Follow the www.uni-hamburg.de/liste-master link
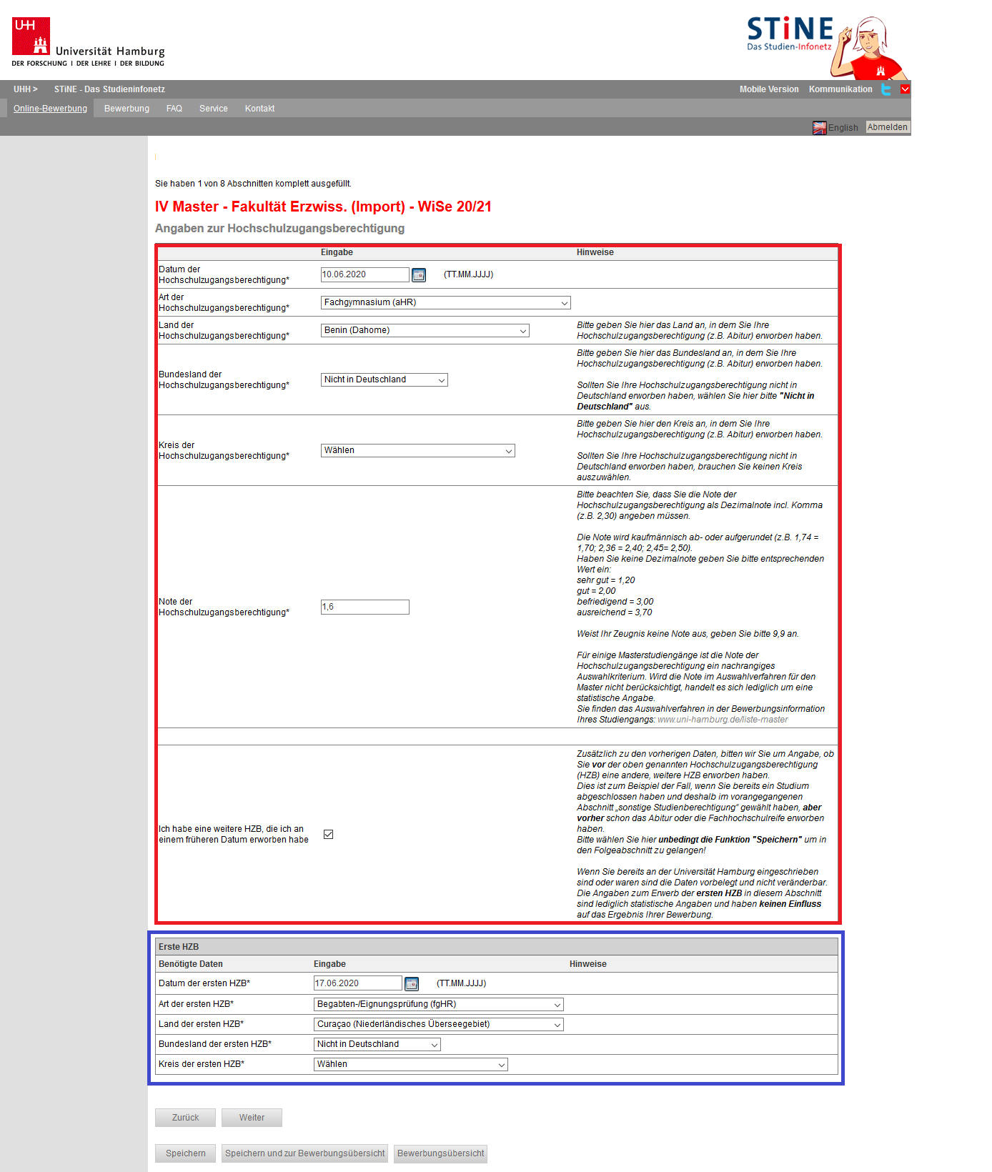 [x=722, y=720]
